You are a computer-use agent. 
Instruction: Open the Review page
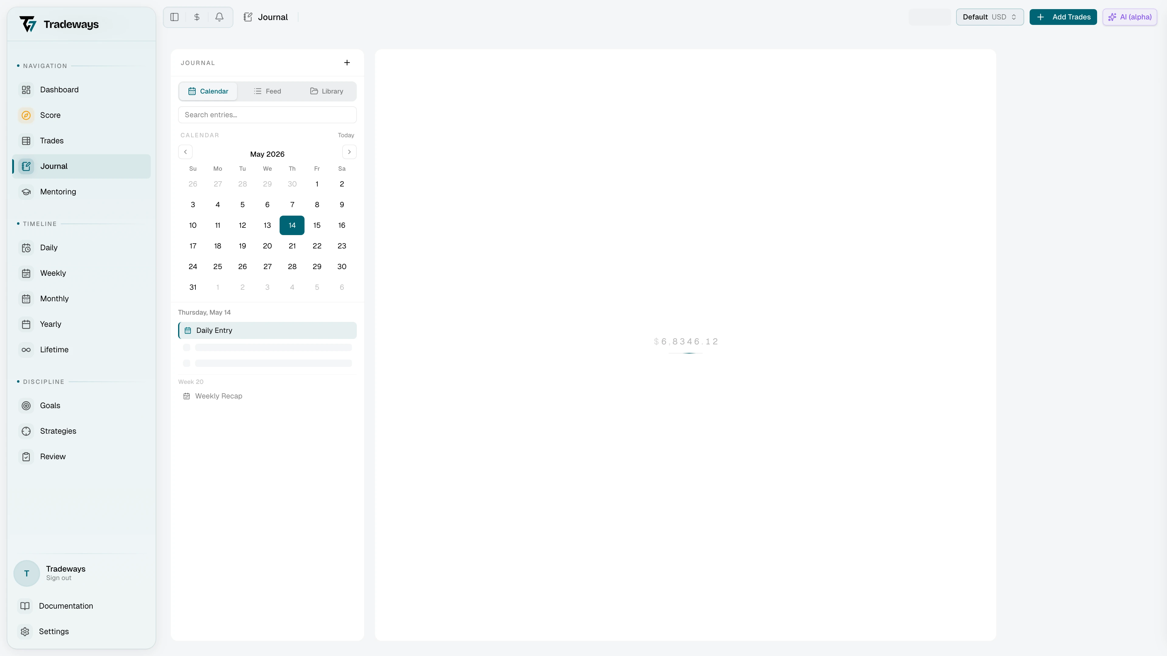tap(81, 457)
